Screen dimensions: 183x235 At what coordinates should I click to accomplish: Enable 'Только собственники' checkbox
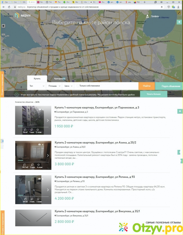click(x=78, y=86)
